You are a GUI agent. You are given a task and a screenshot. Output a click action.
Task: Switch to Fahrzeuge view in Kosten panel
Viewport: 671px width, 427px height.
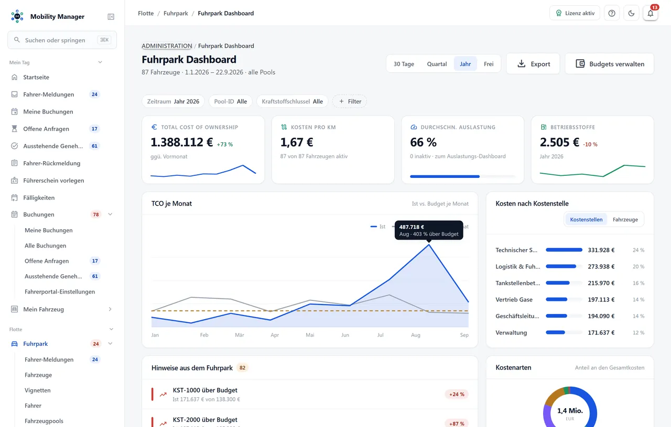coord(625,219)
